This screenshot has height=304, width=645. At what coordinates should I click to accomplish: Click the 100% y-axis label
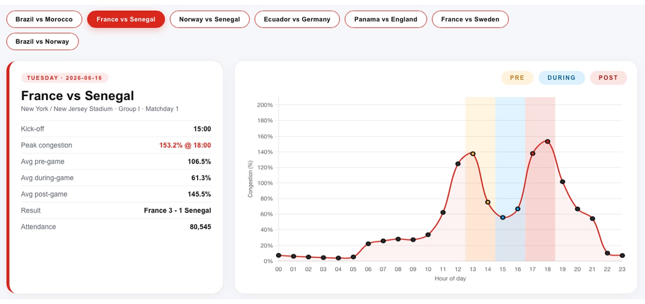[265, 183]
